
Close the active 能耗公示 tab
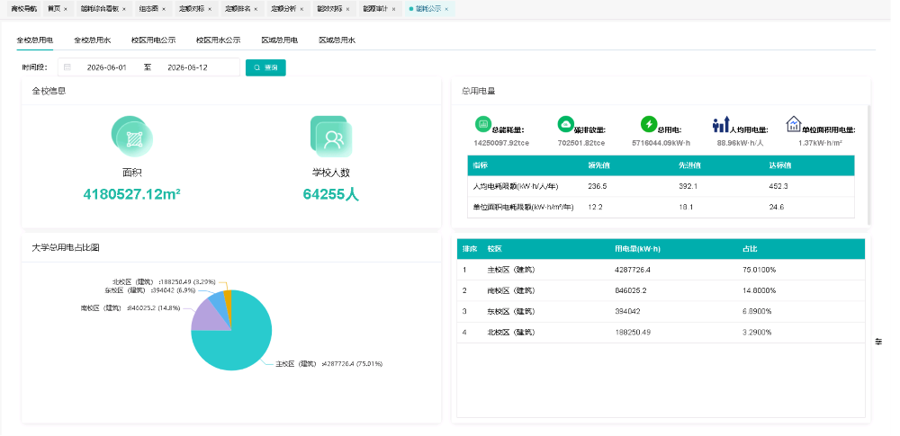[446, 9]
